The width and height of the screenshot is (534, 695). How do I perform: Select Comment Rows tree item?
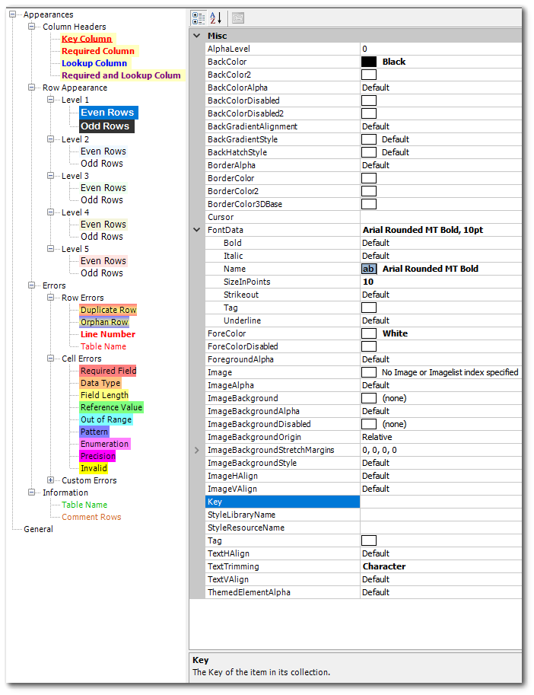[x=91, y=518]
